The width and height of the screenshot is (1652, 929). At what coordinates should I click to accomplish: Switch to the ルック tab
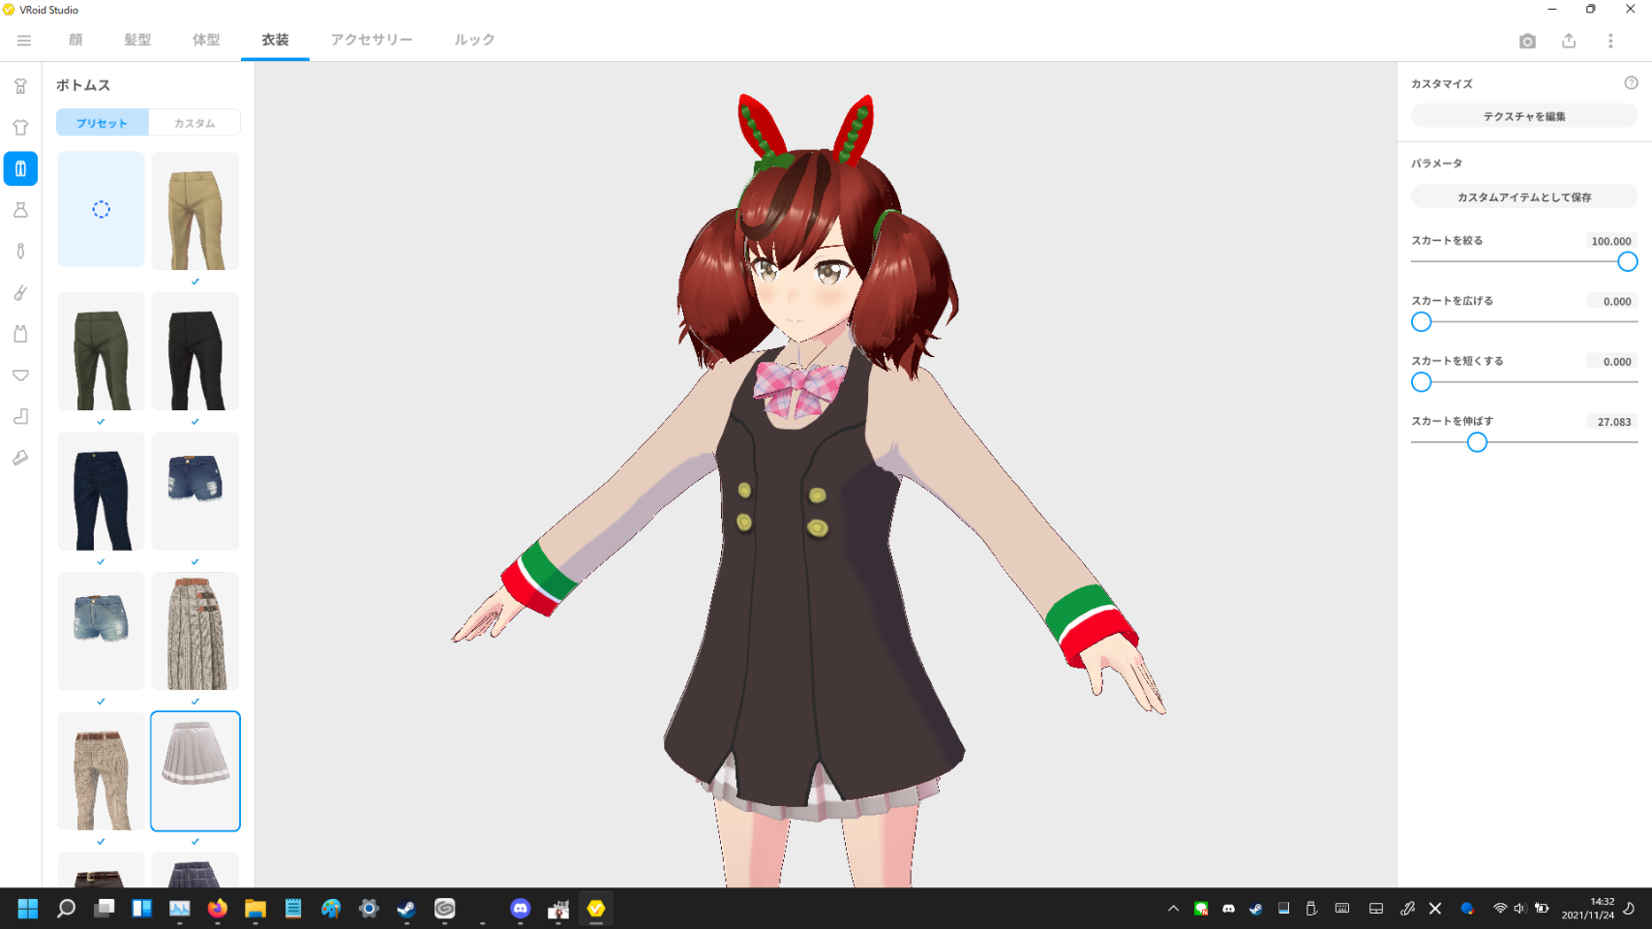pos(474,40)
